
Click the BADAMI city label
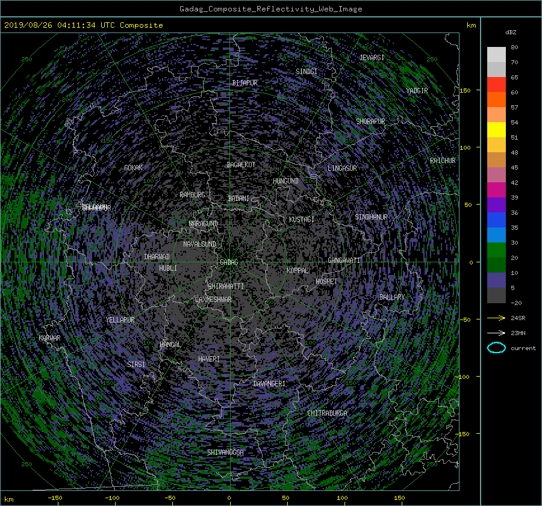[238, 199]
